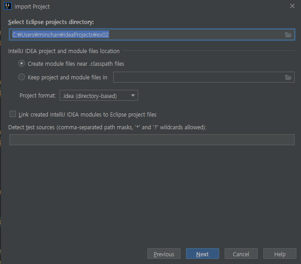Screen dimensions: 301x264
Task: Enable Link created IntelliJ IDEA modules checkbox
Action: 13,114
